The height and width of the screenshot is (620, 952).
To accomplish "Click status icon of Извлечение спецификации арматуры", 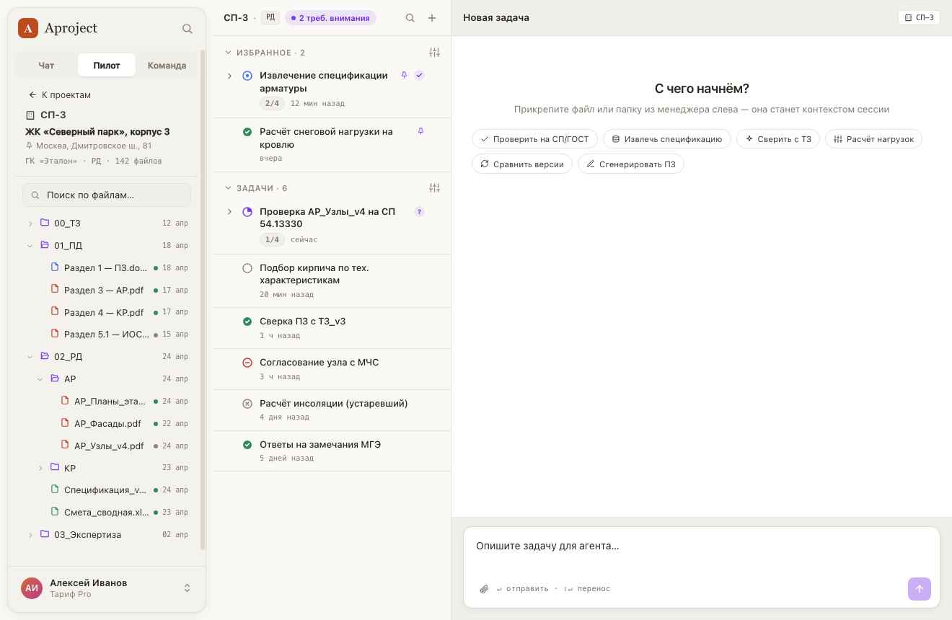I will pyautogui.click(x=247, y=76).
